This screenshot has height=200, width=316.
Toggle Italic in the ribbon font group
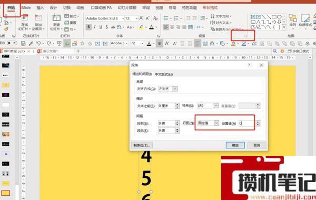(x=94, y=27)
